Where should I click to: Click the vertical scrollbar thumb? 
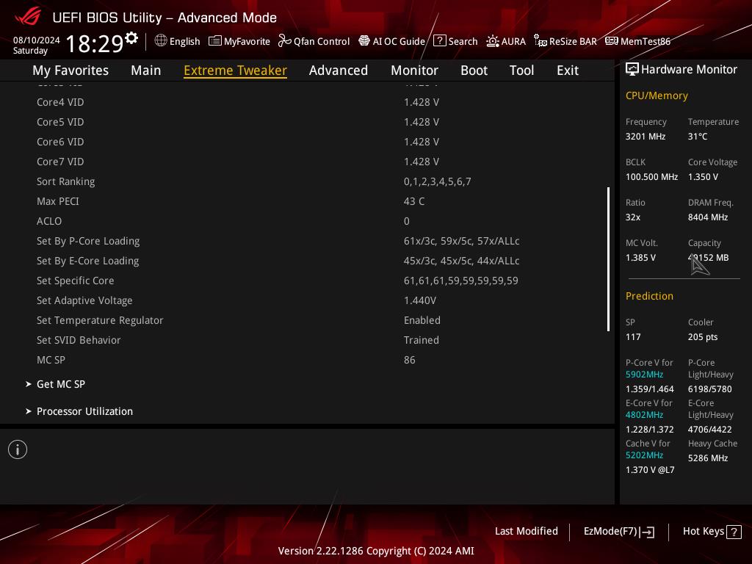608,259
